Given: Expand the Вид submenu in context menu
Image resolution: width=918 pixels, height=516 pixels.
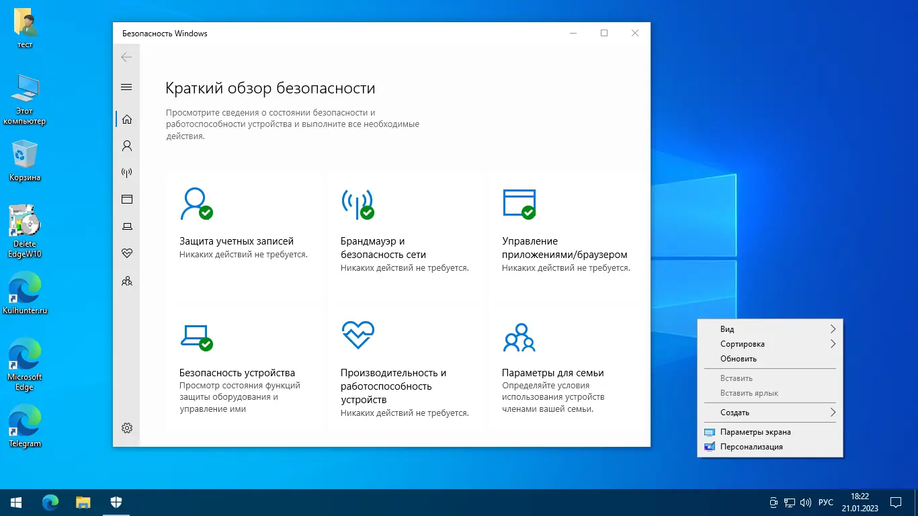Looking at the screenshot, I should (769, 329).
